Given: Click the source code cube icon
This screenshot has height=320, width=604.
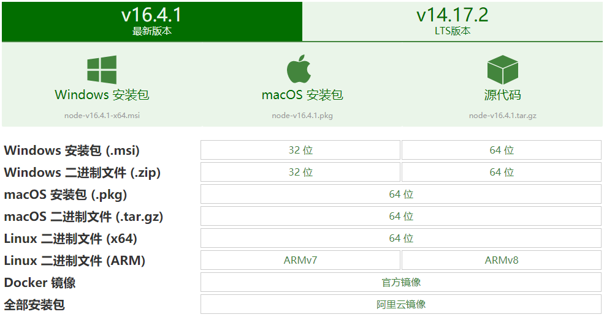Looking at the screenshot, I should pos(502,70).
